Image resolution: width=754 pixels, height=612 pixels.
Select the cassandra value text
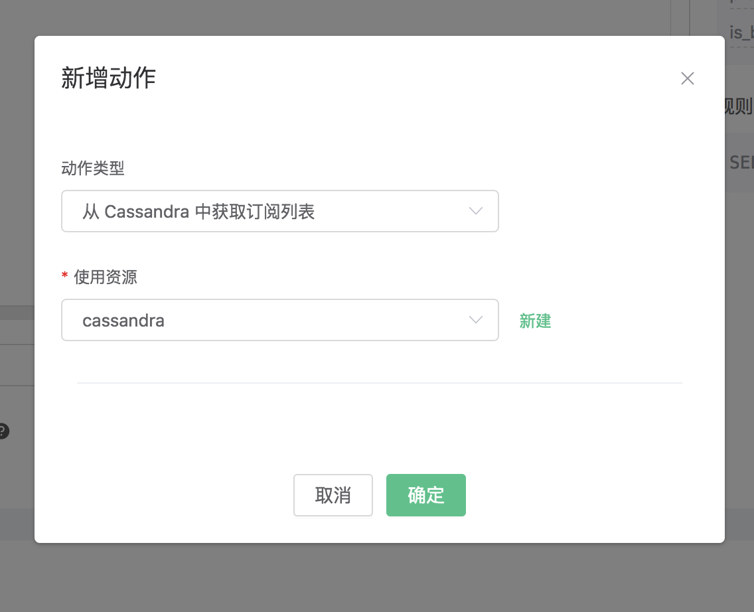click(x=123, y=321)
